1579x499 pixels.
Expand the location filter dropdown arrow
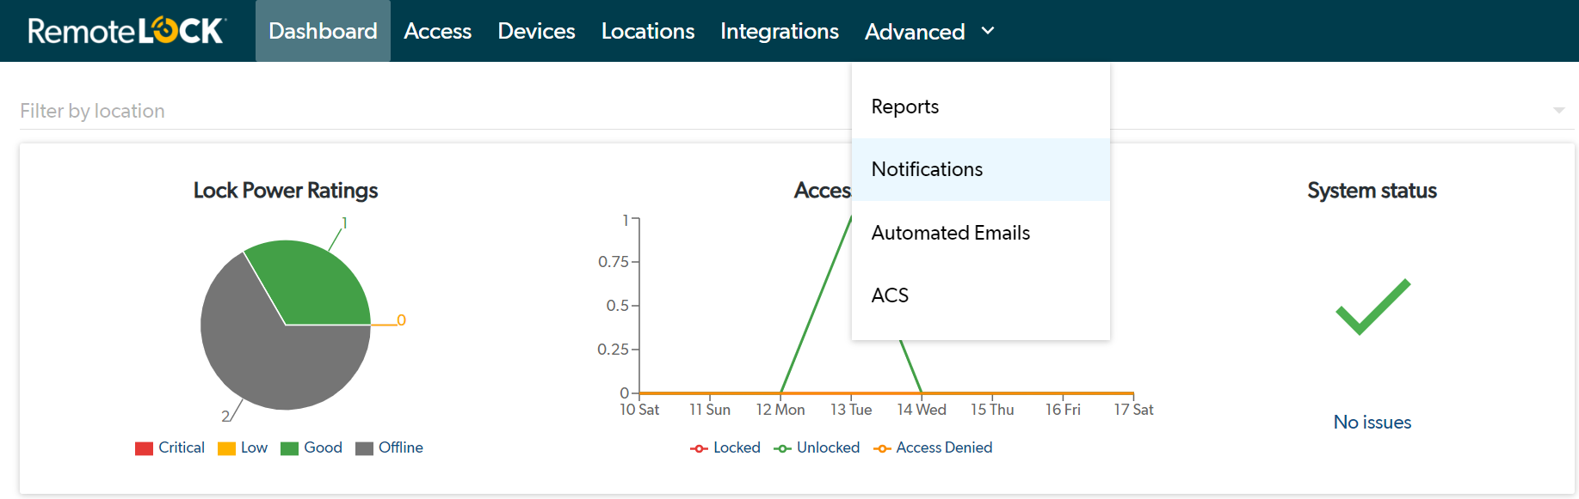coord(1558,111)
